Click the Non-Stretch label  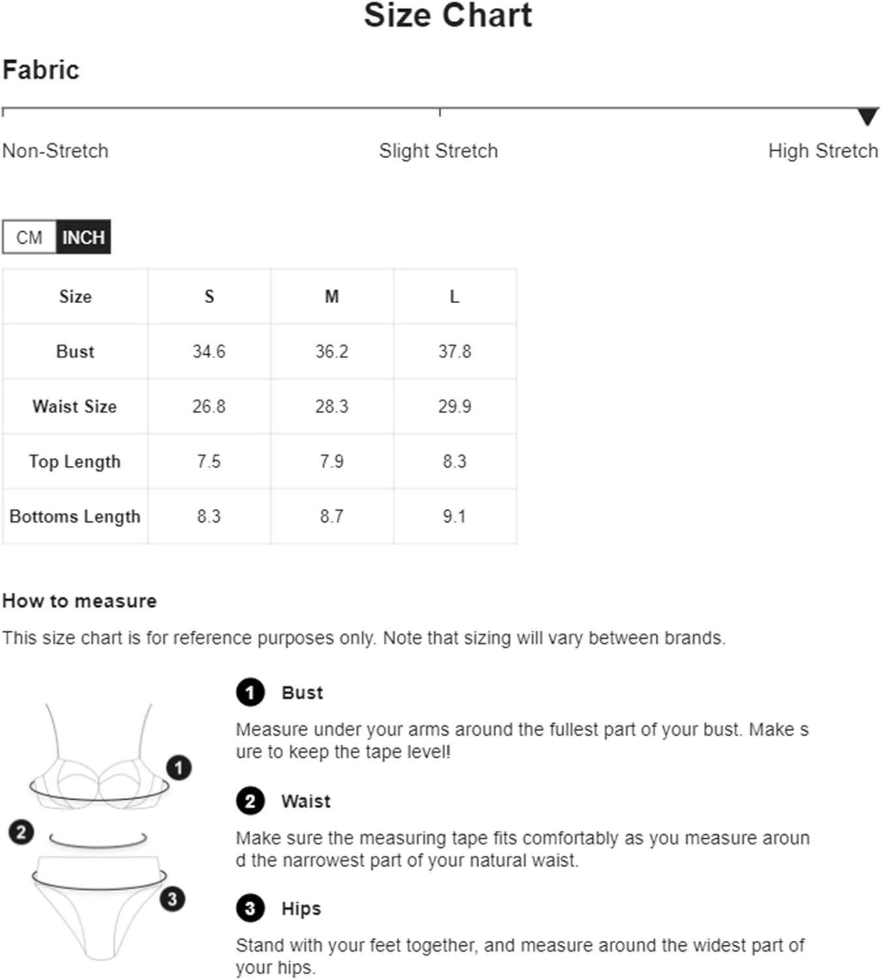point(55,151)
